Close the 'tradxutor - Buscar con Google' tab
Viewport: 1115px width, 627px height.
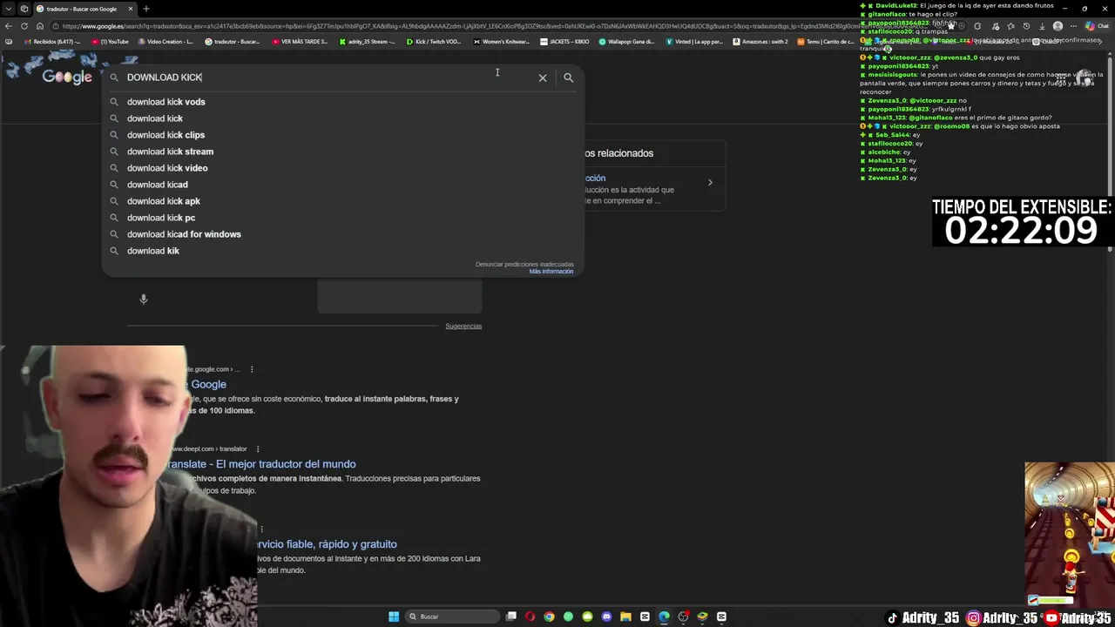click(x=131, y=9)
